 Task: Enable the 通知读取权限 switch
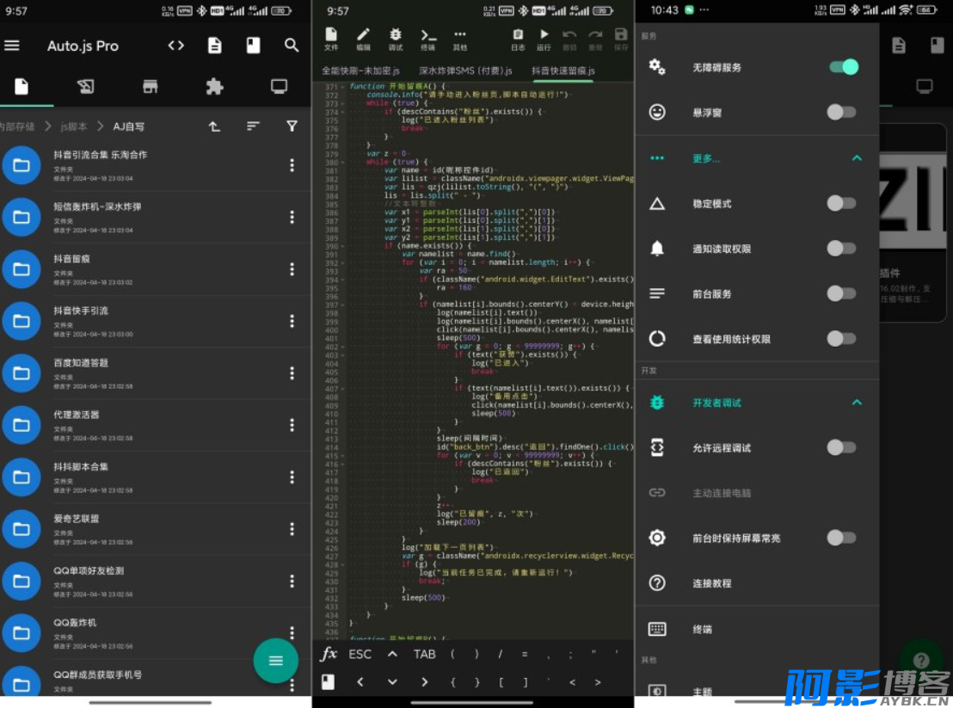(x=842, y=248)
